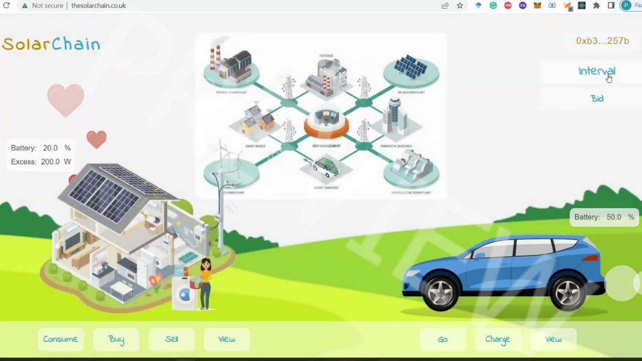Reload the page with the refresh icon

pos(6,6)
